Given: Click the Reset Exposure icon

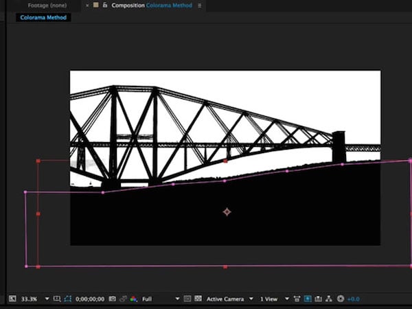Looking at the screenshot, I should (x=339, y=299).
